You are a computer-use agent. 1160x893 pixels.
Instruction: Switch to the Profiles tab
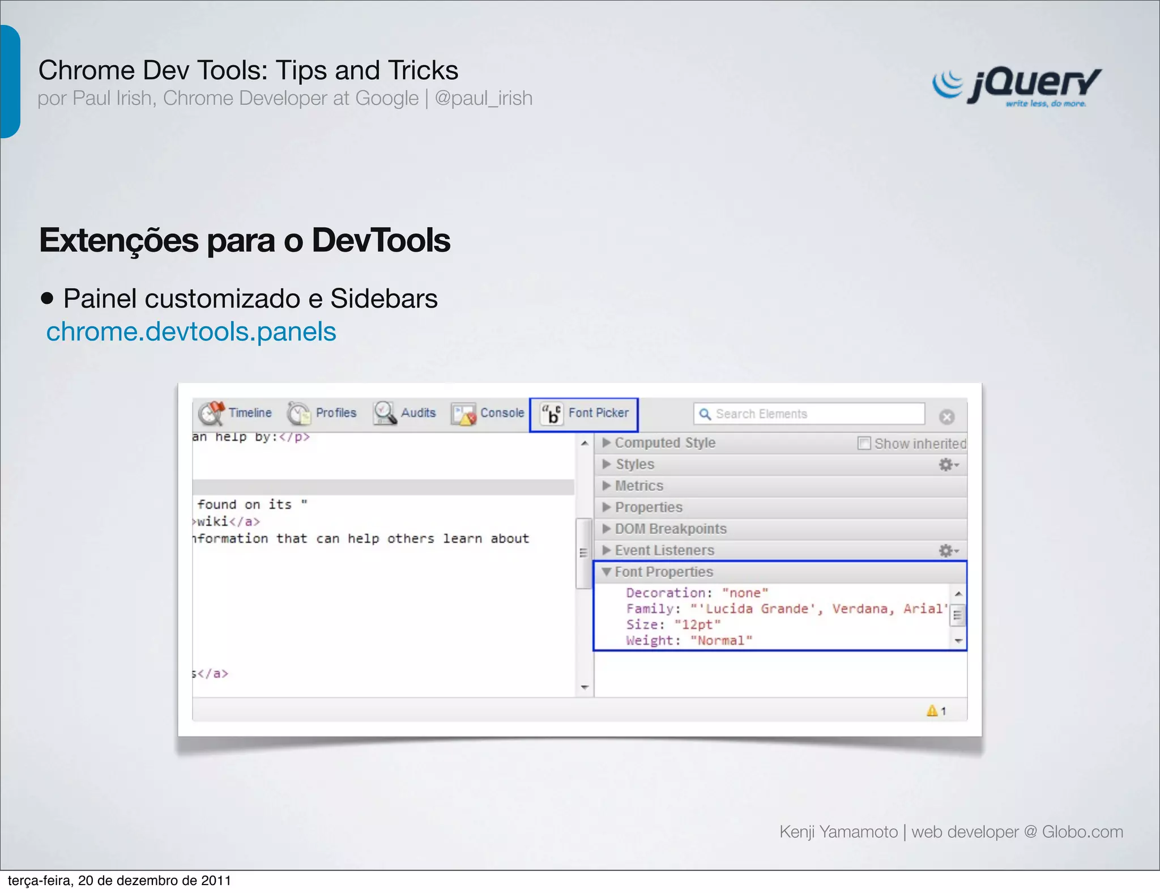322,413
